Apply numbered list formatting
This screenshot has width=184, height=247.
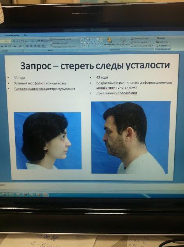(33, 41)
